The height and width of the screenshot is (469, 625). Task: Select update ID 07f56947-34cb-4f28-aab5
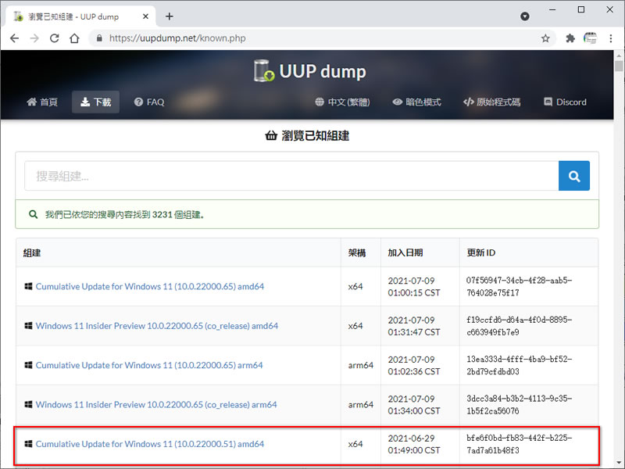tap(519, 286)
